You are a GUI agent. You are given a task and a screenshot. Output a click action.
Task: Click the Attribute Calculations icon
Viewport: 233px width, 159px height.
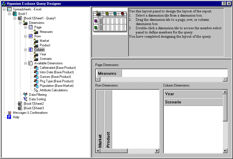(x=36, y=90)
